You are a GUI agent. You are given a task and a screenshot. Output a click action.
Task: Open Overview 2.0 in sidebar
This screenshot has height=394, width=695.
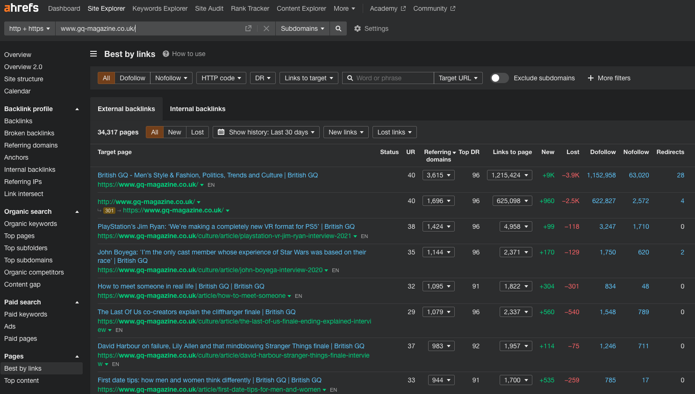coord(23,67)
